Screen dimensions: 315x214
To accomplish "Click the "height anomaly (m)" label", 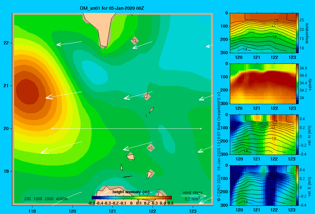I will [131, 192].
